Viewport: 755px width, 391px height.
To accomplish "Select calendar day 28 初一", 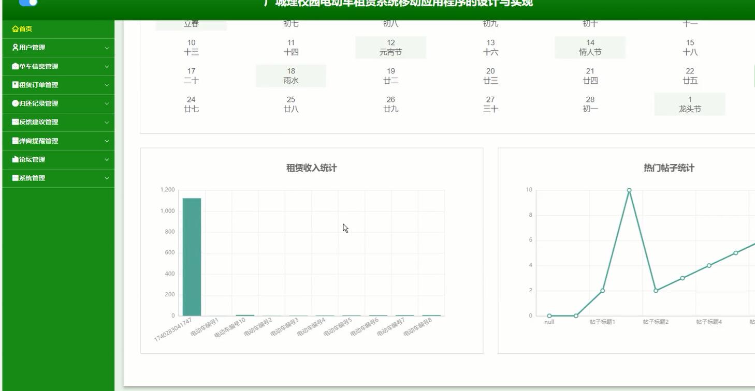I will pos(590,104).
